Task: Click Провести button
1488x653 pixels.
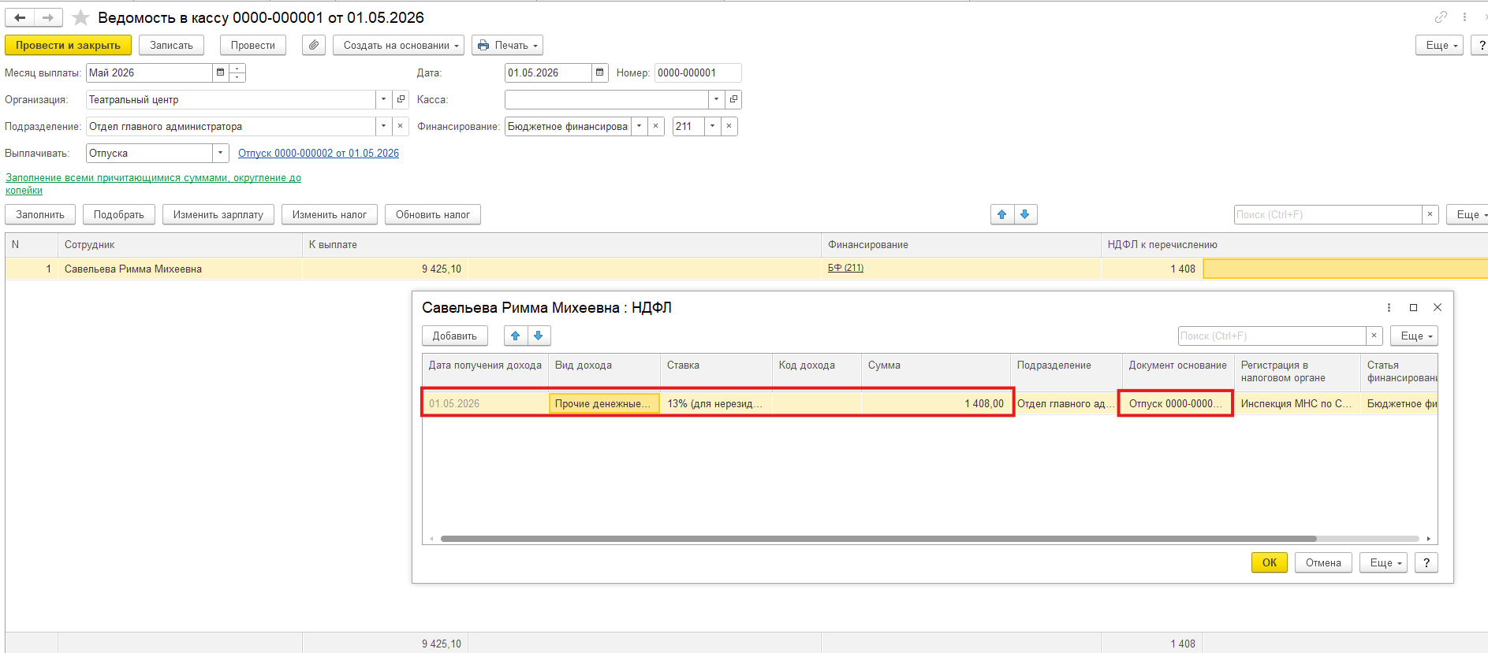Action: click(252, 45)
